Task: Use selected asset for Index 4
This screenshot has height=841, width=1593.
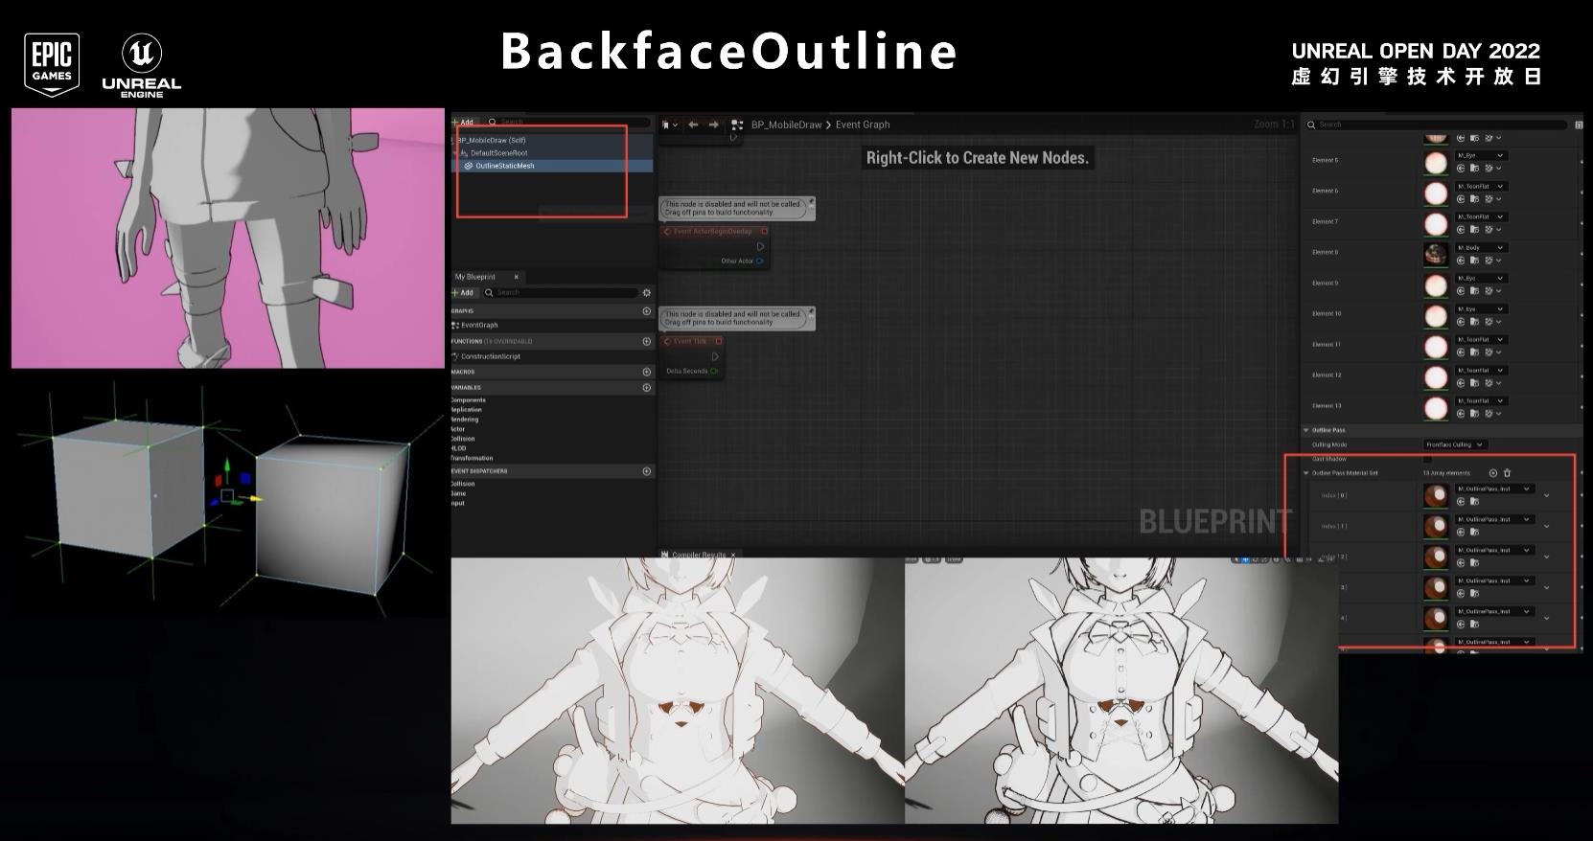Action: pos(1462,625)
